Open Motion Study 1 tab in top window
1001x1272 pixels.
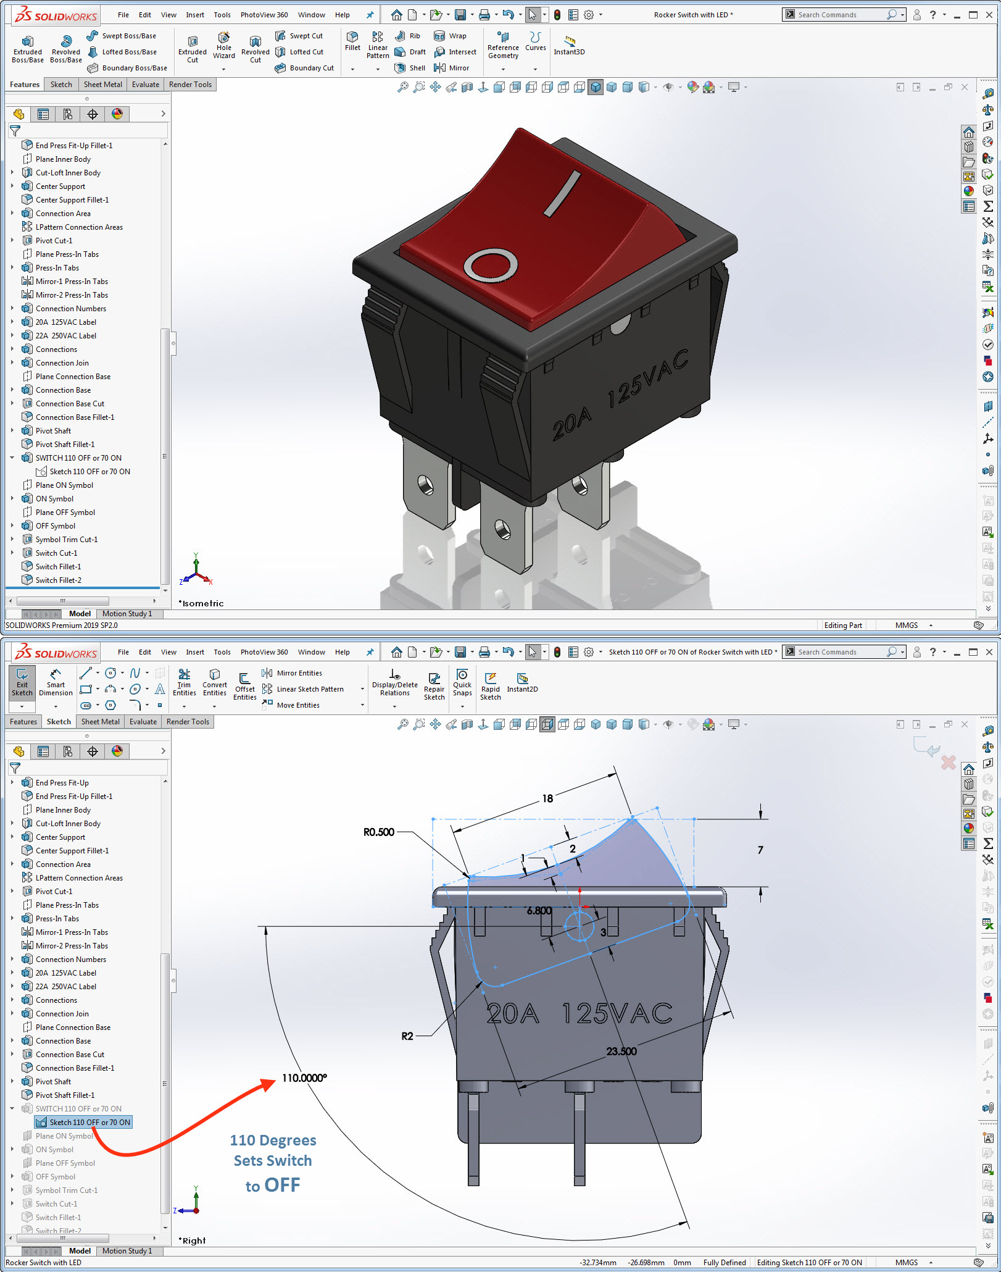[x=127, y=614]
